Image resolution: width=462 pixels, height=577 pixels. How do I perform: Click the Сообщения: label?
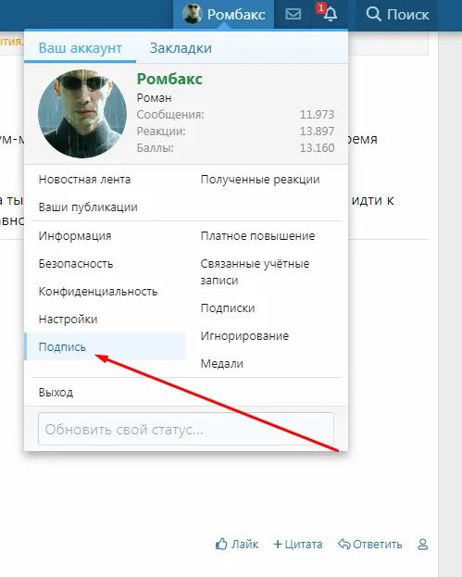tap(170, 115)
